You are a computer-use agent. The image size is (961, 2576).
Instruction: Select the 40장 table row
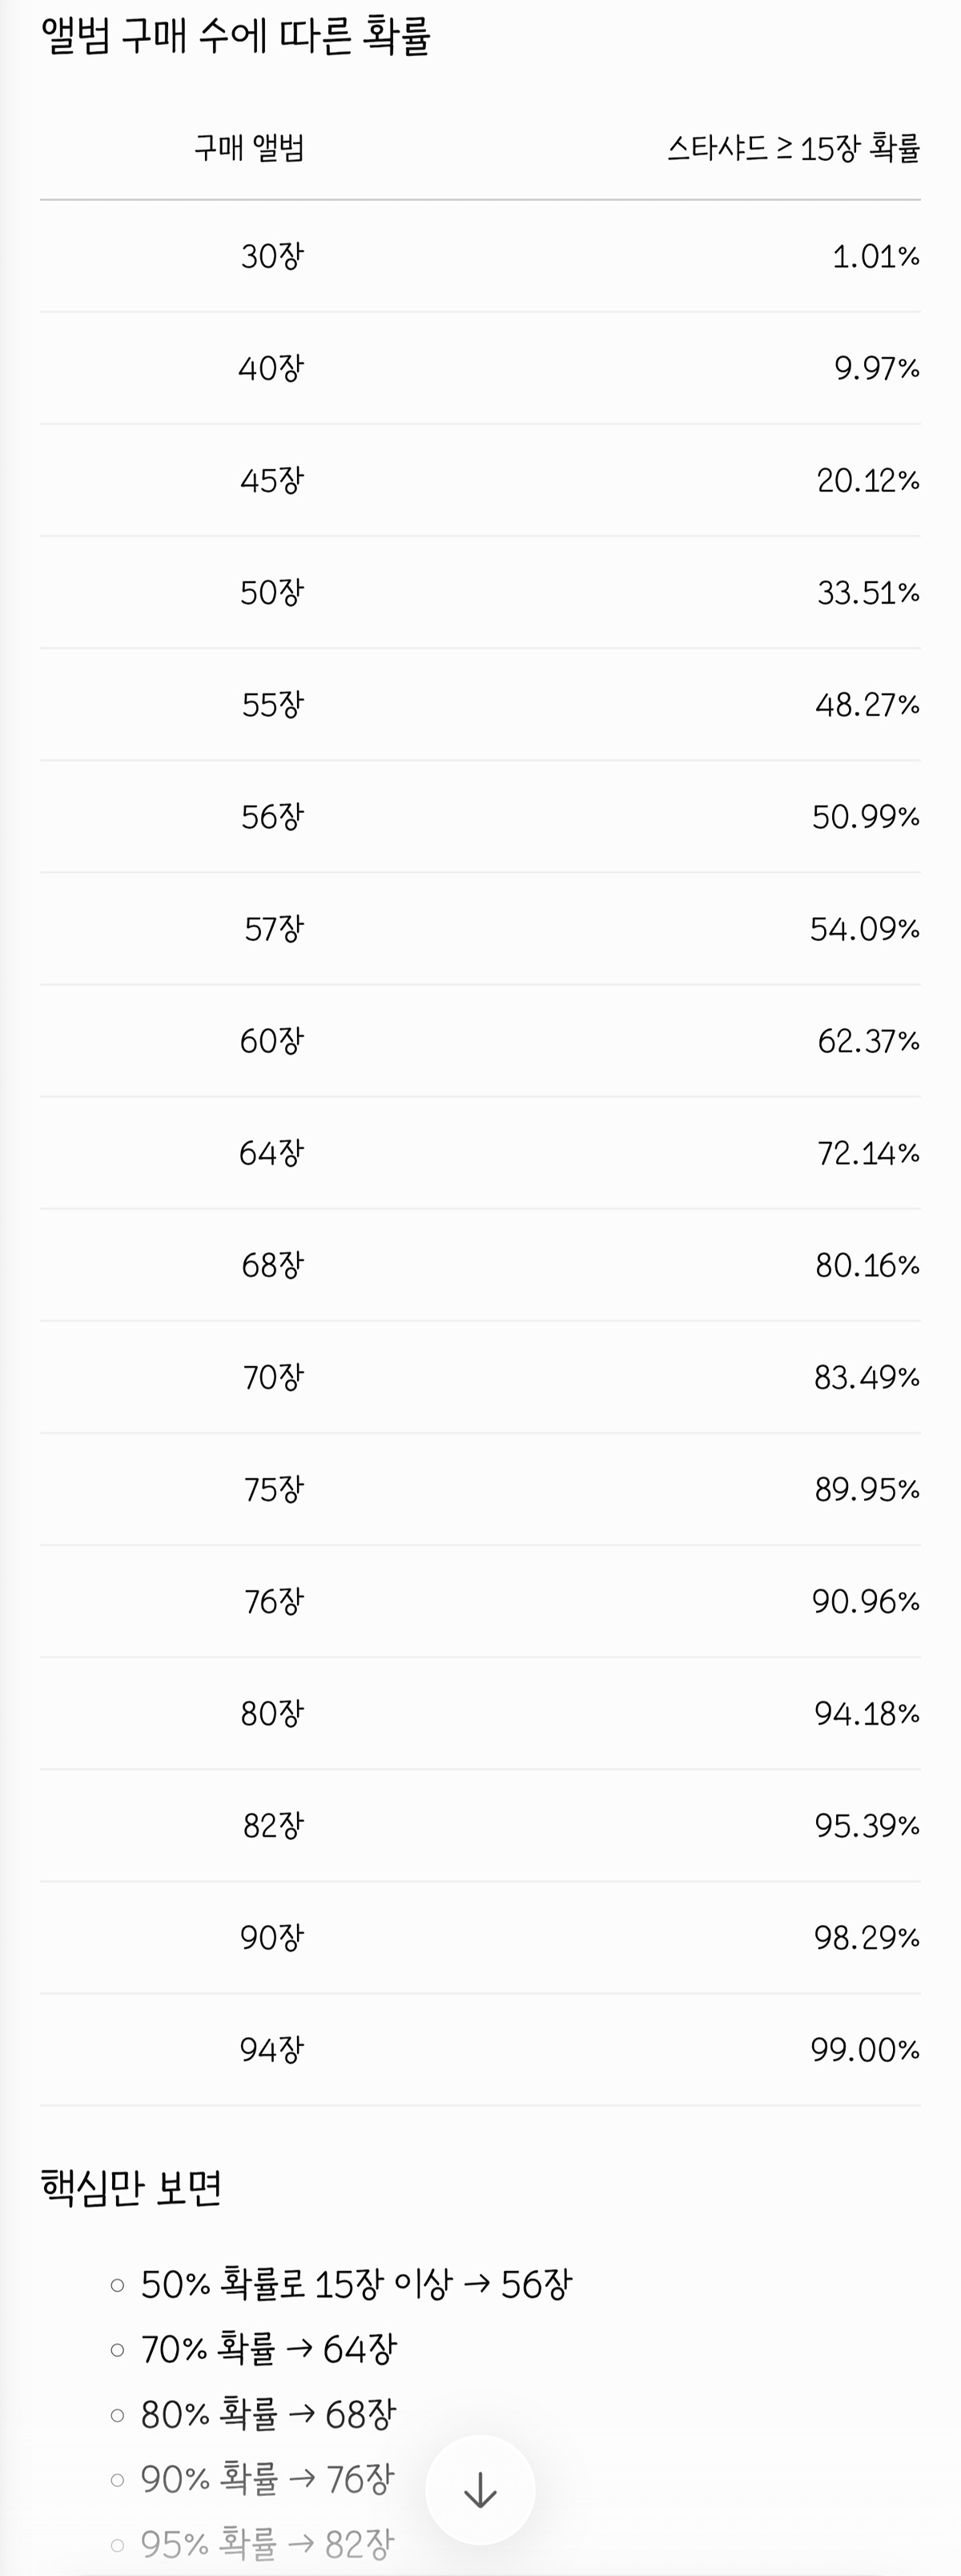pyautogui.click(x=480, y=368)
